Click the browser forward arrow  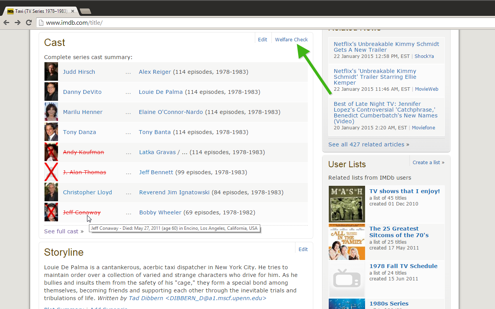pos(17,23)
